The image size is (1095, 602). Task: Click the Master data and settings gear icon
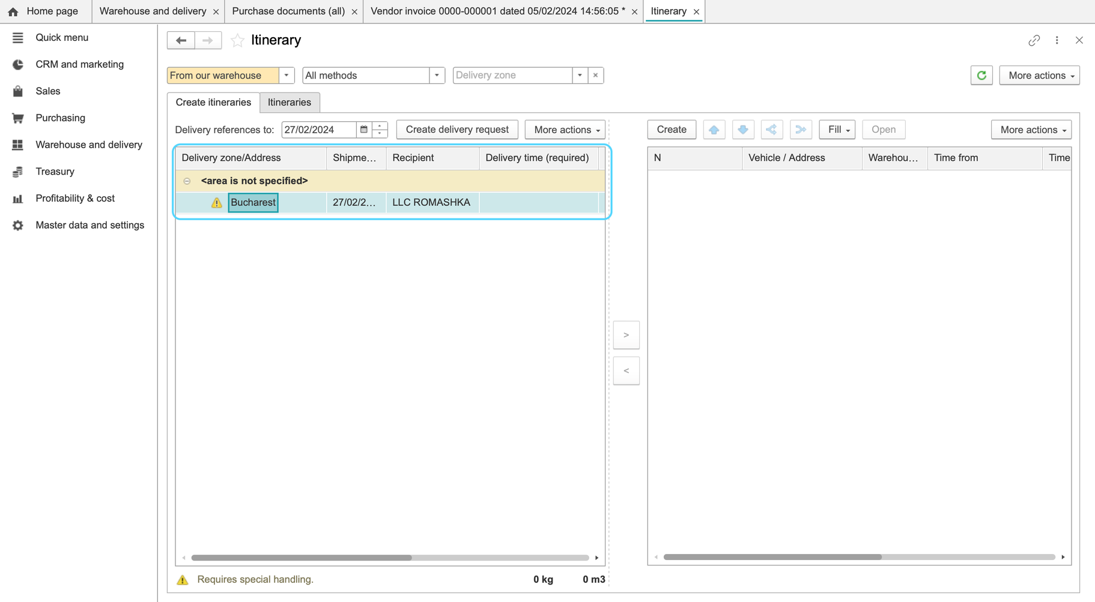tap(17, 225)
